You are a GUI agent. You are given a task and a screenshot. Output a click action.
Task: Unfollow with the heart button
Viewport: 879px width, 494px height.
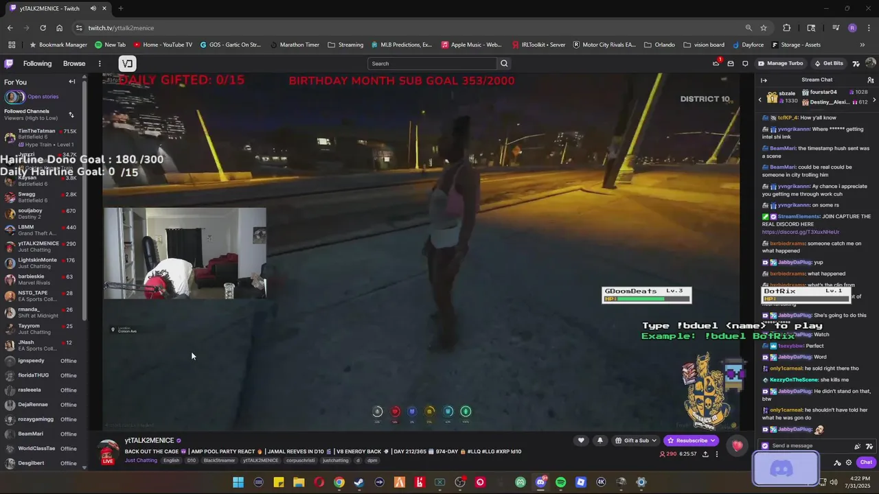(581, 440)
